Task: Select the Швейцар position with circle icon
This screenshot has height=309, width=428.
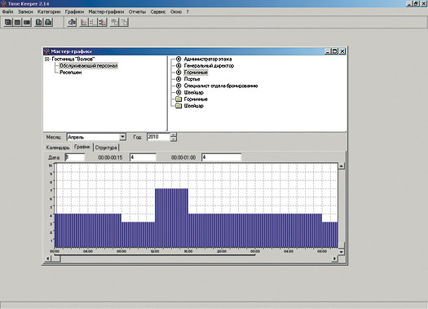Action: coord(193,92)
